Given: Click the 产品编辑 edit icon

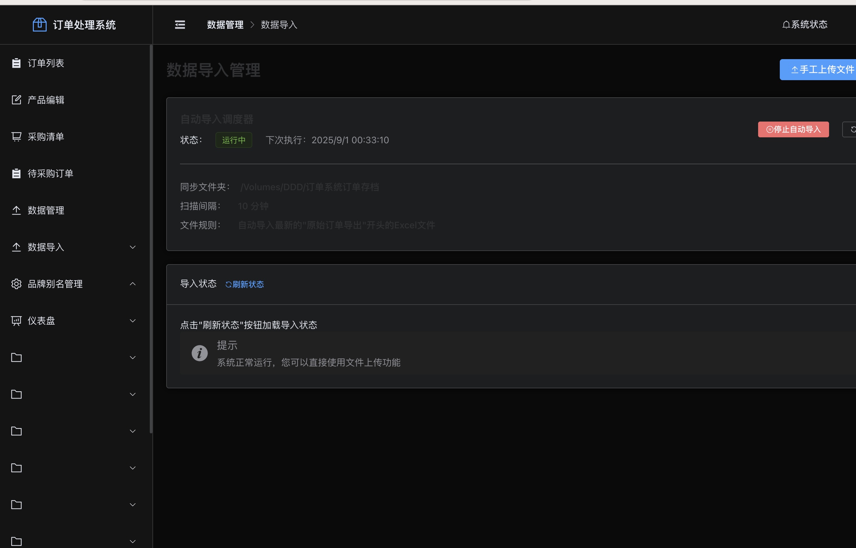Looking at the screenshot, I should [x=16, y=100].
